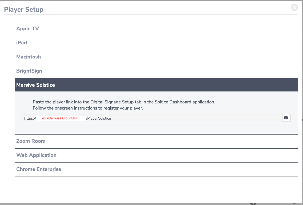Viewport: 303px width, 205px height.
Task: Expand the iPad setup section
Action: [x=156, y=43]
